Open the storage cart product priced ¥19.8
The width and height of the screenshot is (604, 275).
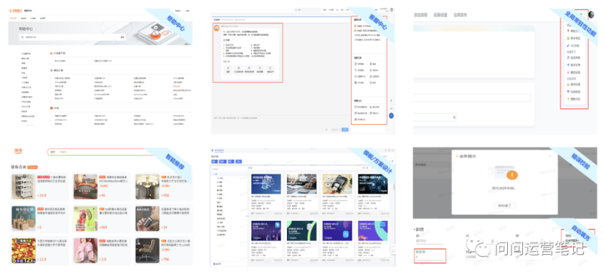40,187
